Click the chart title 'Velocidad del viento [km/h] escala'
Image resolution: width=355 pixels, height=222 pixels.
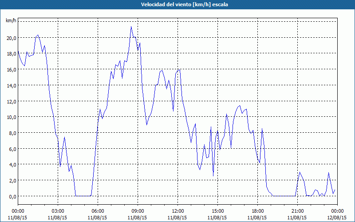tap(184, 4)
